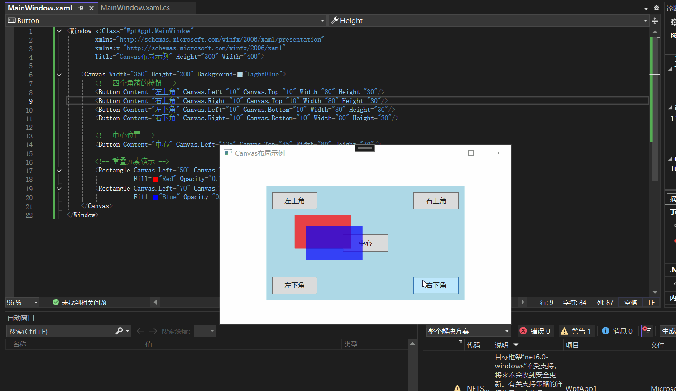The width and height of the screenshot is (676, 391).
Task: Click the vertical scrollbar up arrow
Action: click(x=655, y=32)
